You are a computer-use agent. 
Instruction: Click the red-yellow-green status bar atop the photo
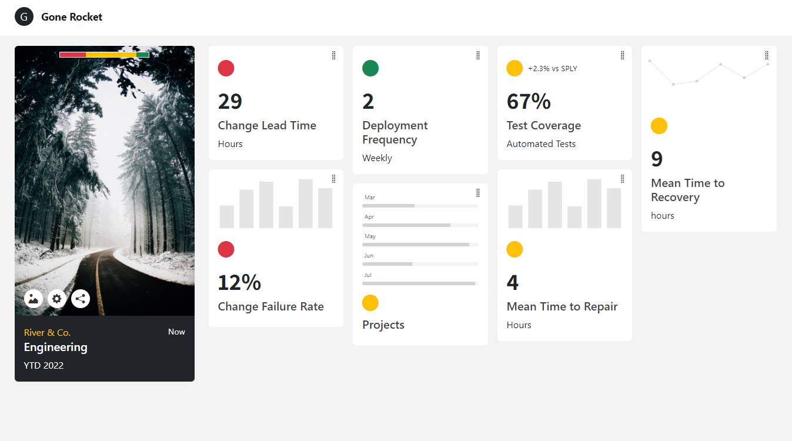(104, 55)
